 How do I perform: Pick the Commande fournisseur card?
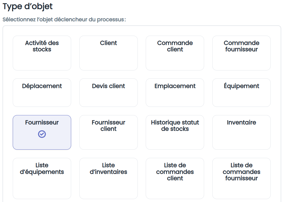pyautogui.click(x=242, y=53)
